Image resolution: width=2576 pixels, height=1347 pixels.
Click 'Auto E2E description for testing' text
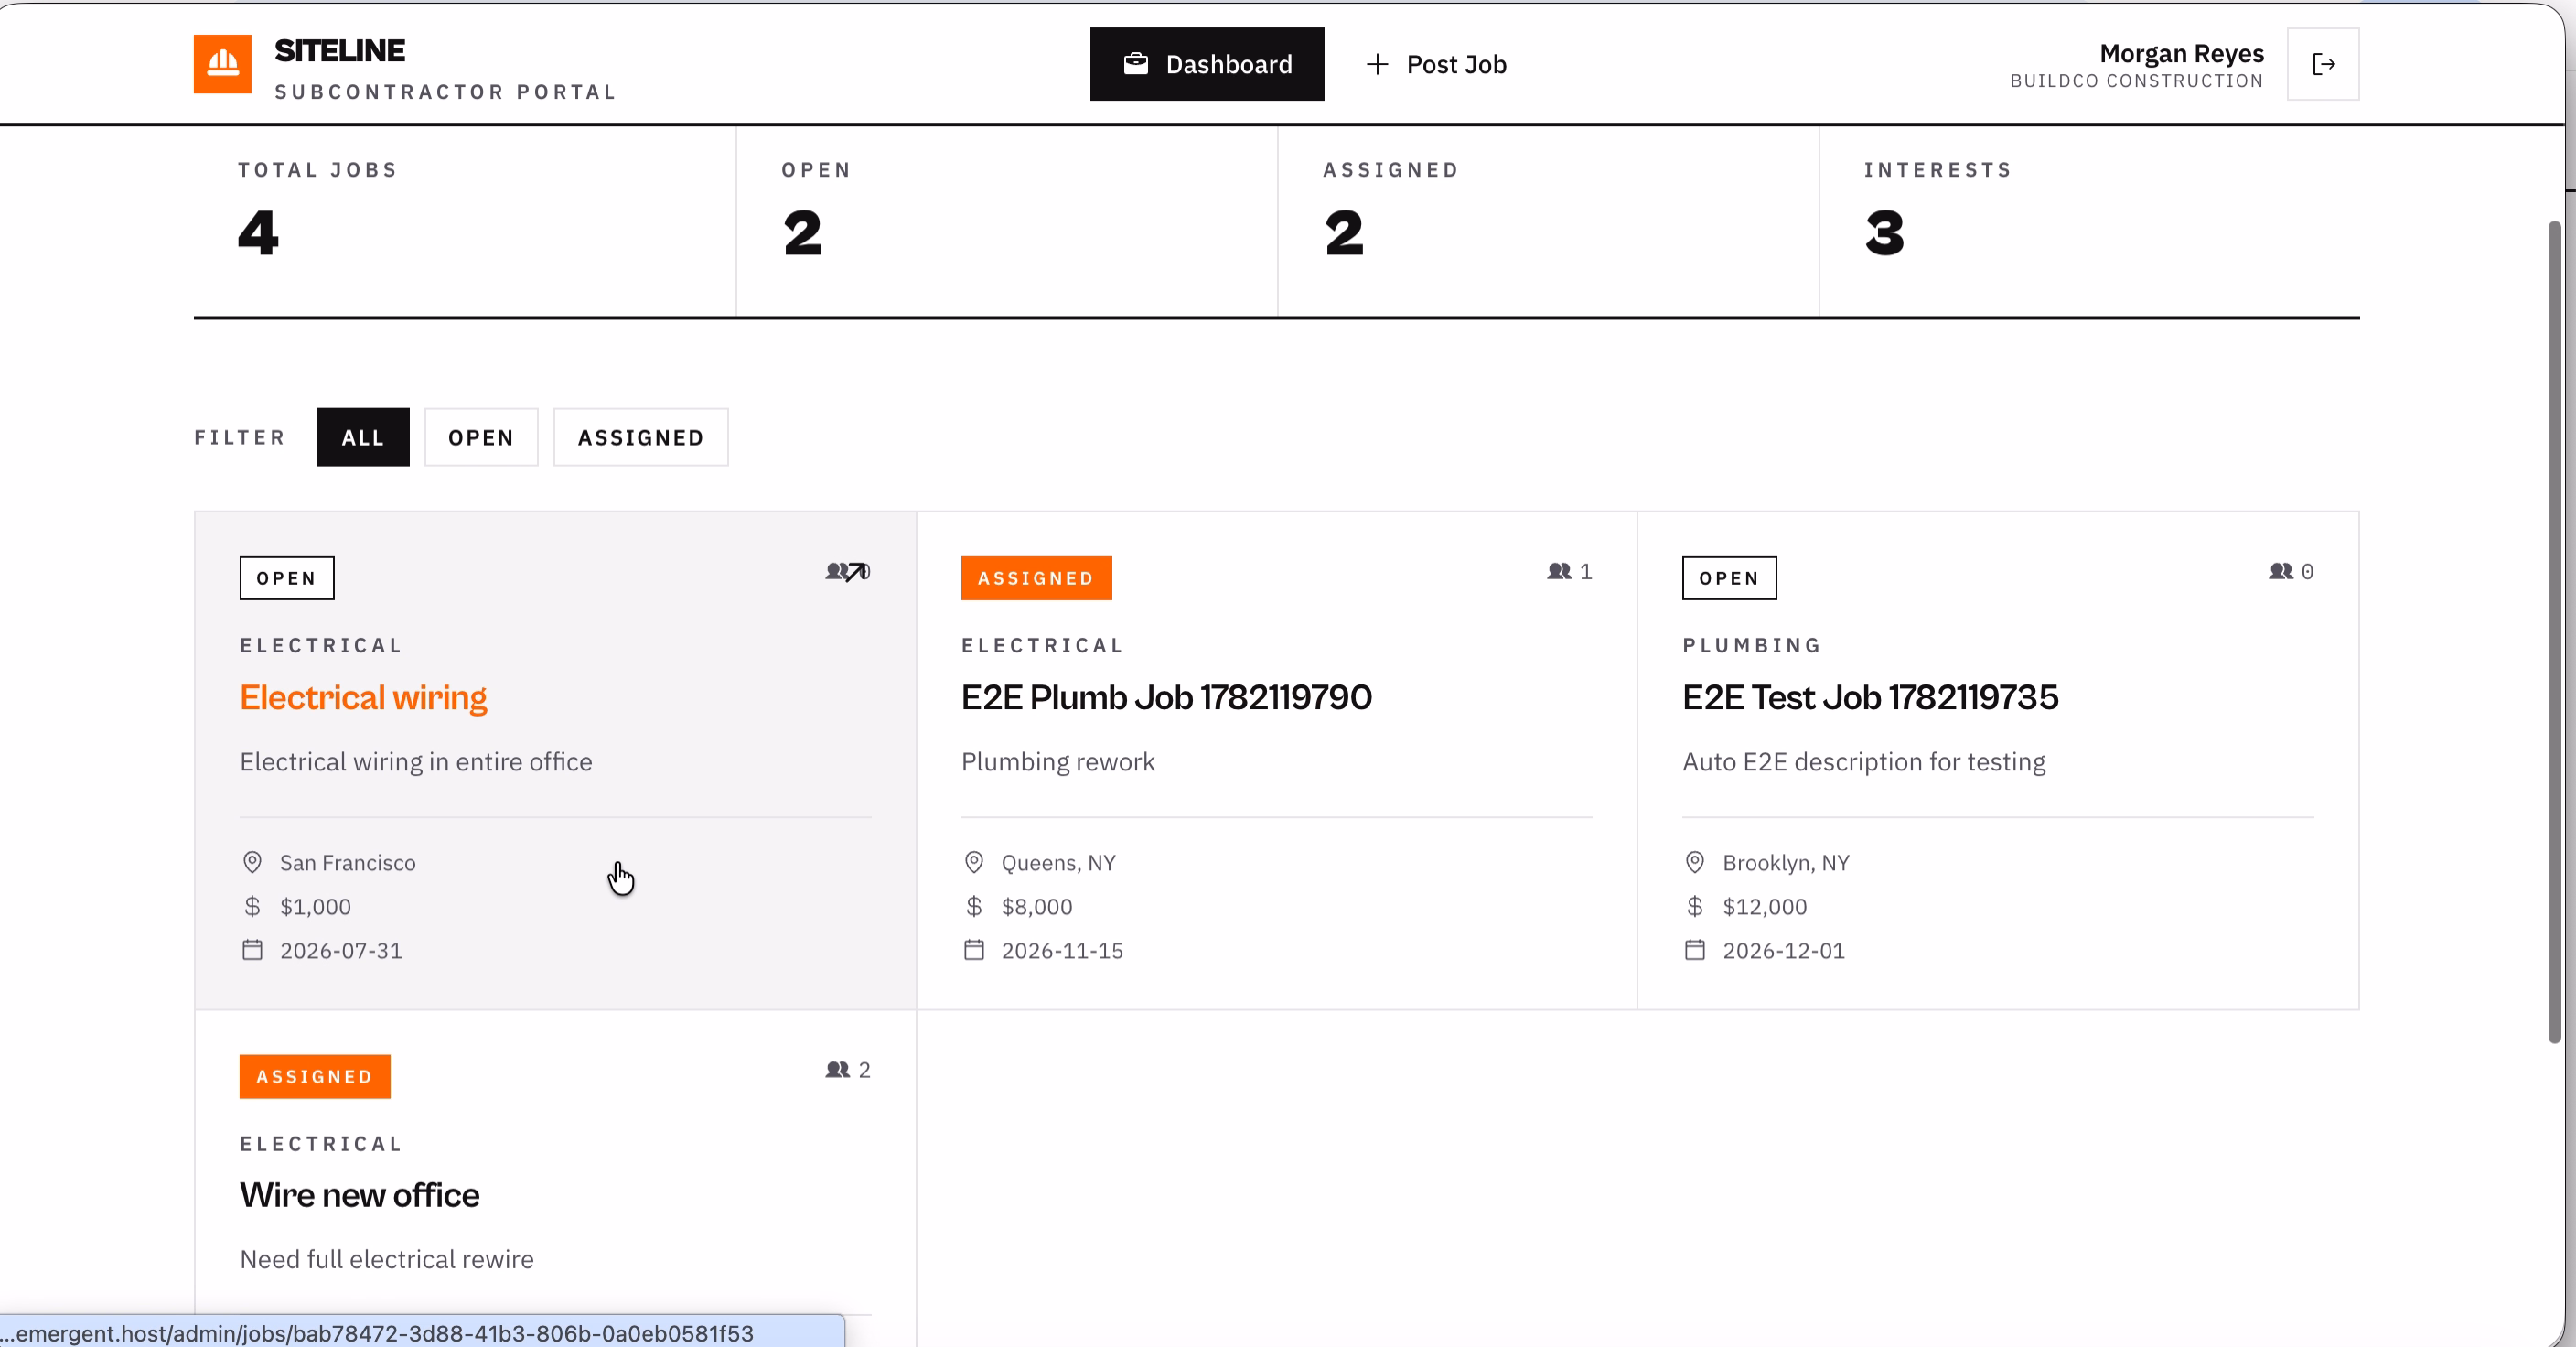(x=1864, y=762)
